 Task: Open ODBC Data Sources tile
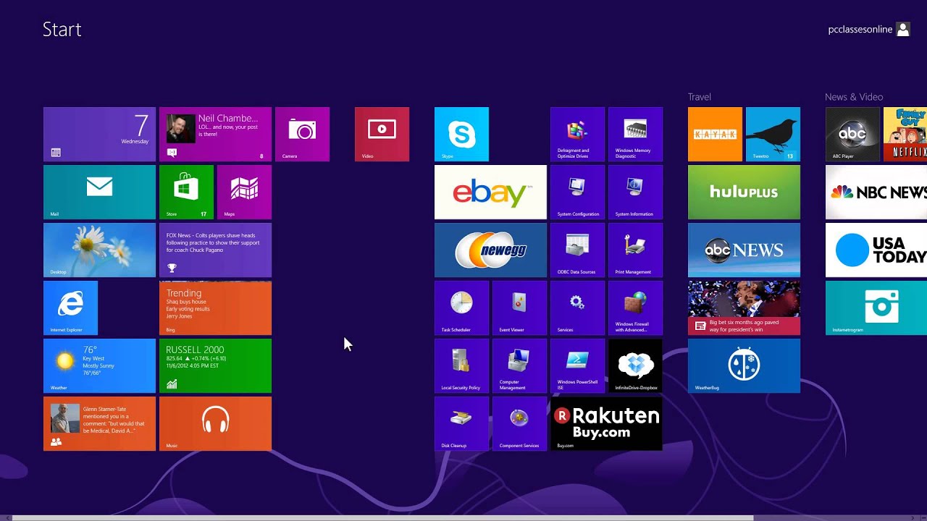click(x=577, y=250)
